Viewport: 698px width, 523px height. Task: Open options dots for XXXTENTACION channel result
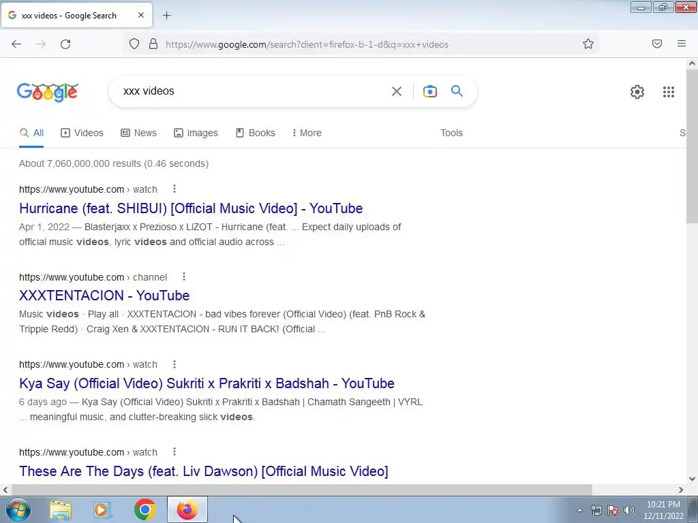point(184,276)
